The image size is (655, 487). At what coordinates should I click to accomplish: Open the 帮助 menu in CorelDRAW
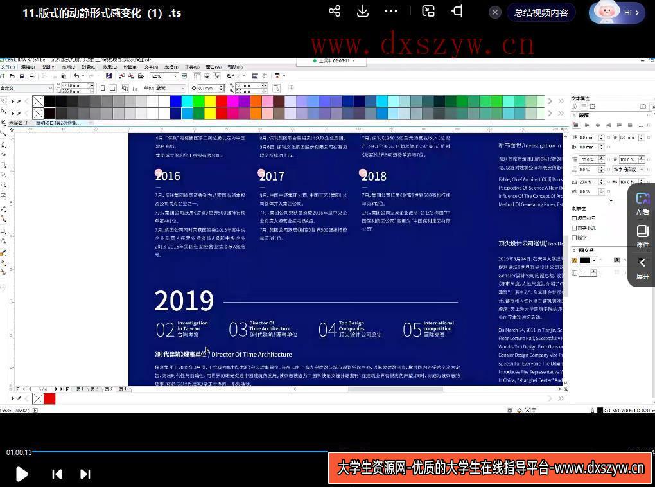click(x=235, y=67)
